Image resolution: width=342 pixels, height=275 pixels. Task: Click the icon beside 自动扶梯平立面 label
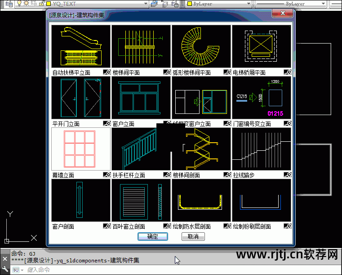[107, 72]
